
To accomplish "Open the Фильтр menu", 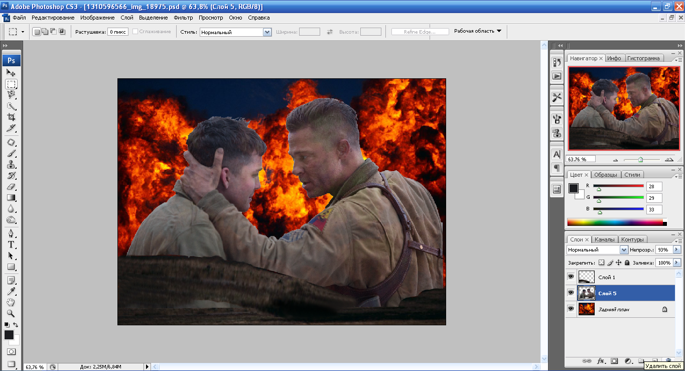I will click(183, 18).
